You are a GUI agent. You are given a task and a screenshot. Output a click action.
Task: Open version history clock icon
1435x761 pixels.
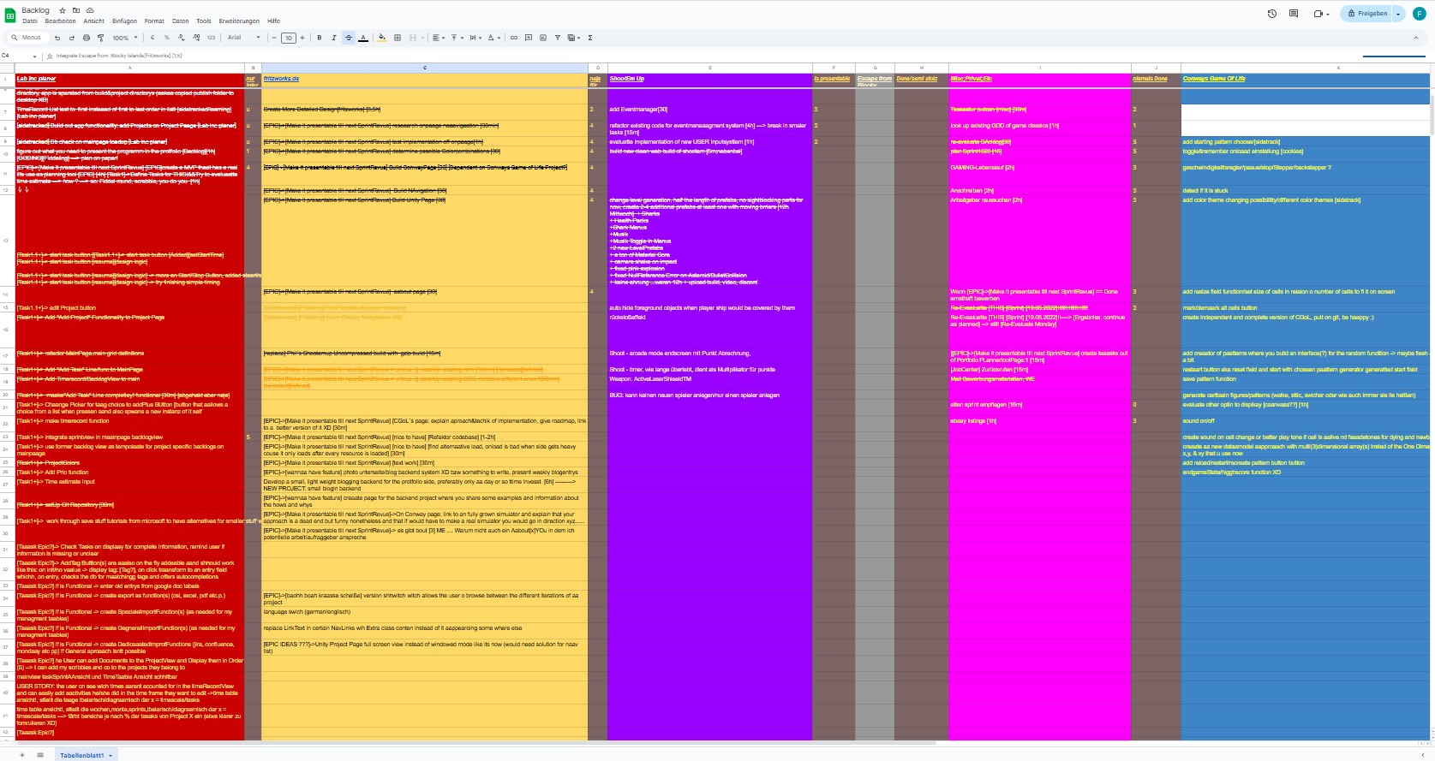[1272, 14]
